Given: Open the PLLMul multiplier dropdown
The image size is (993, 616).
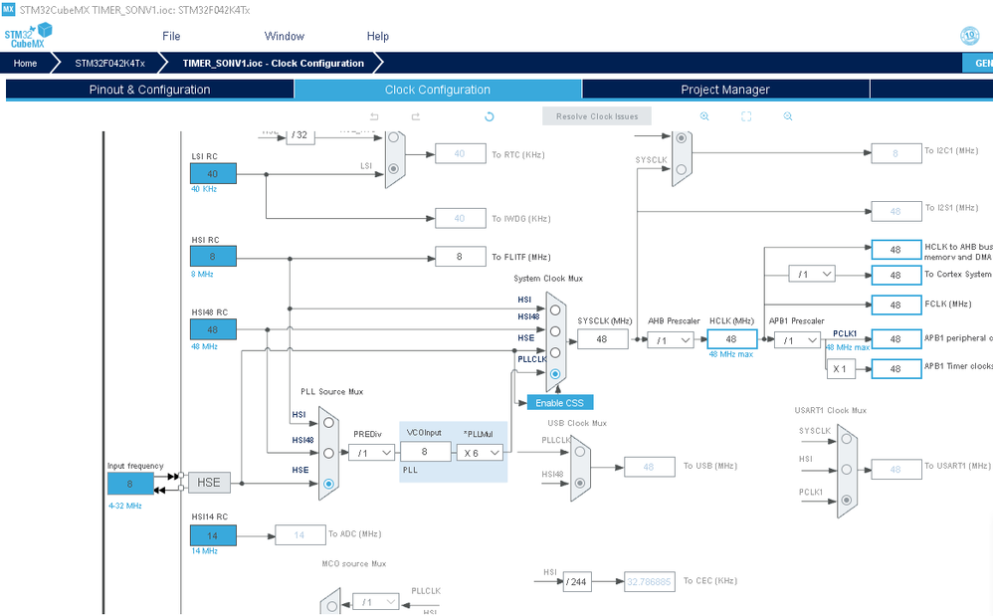Looking at the screenshot, I should click(480, 453).
